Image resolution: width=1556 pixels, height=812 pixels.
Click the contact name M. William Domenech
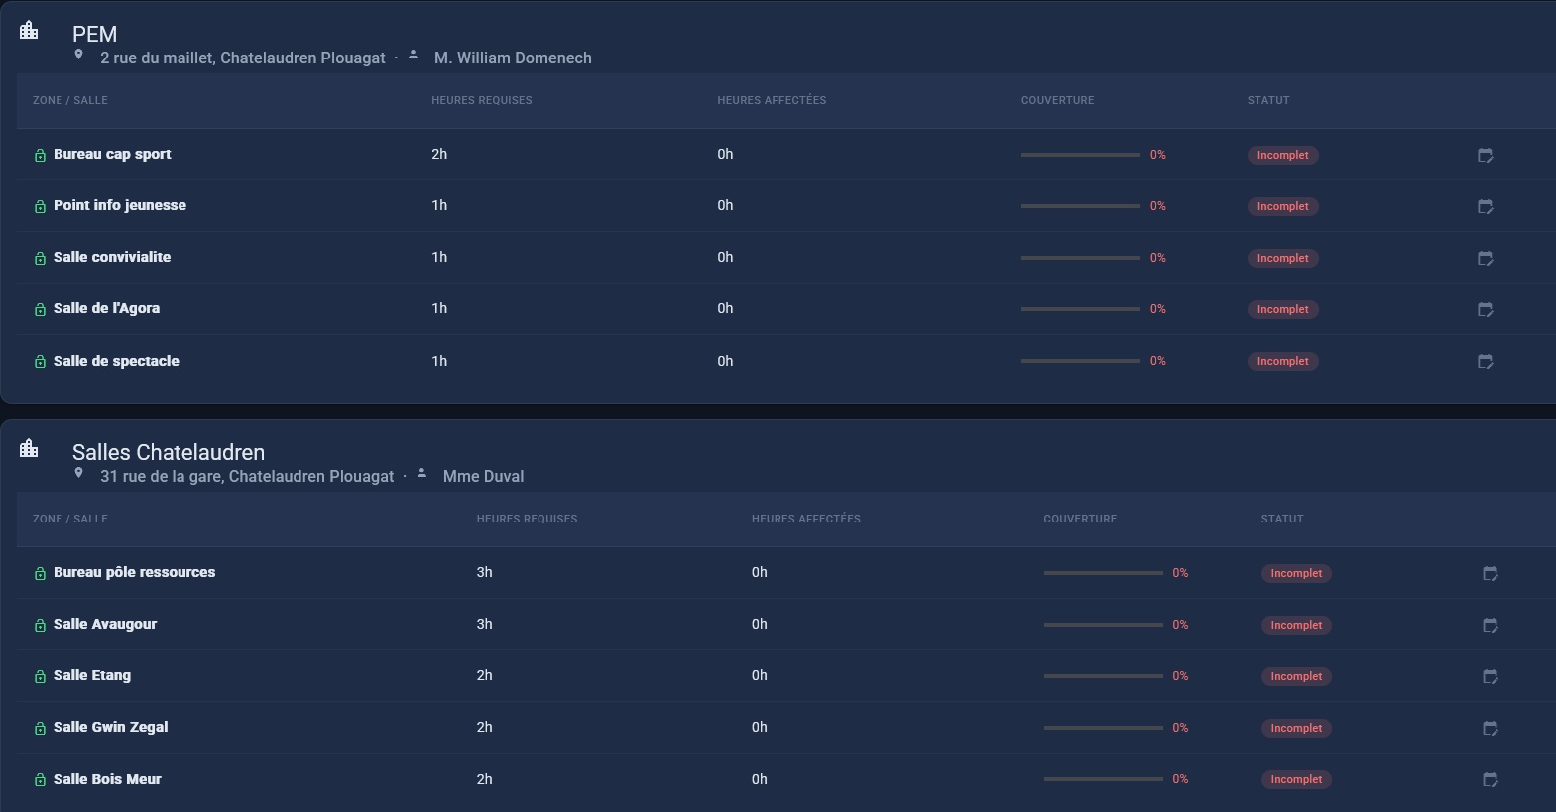click(x=513, y=58)
